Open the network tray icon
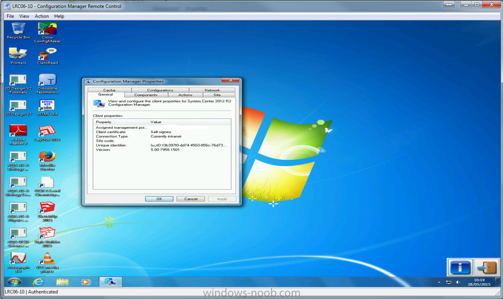 (x=449, y=282)
